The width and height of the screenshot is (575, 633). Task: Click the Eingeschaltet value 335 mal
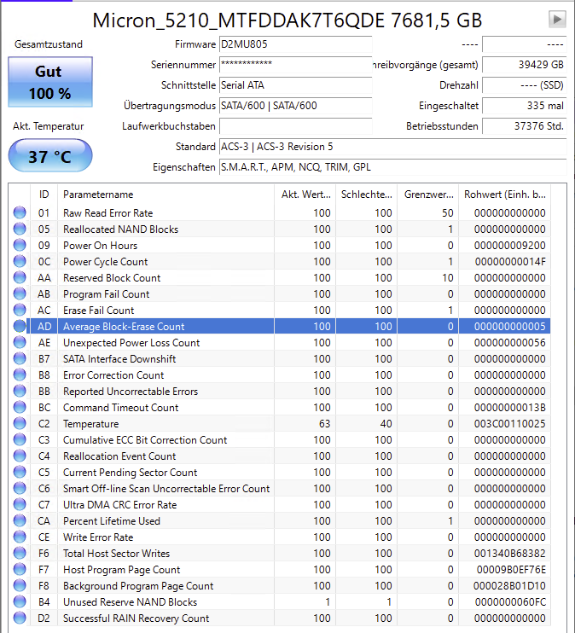point(525,106)
